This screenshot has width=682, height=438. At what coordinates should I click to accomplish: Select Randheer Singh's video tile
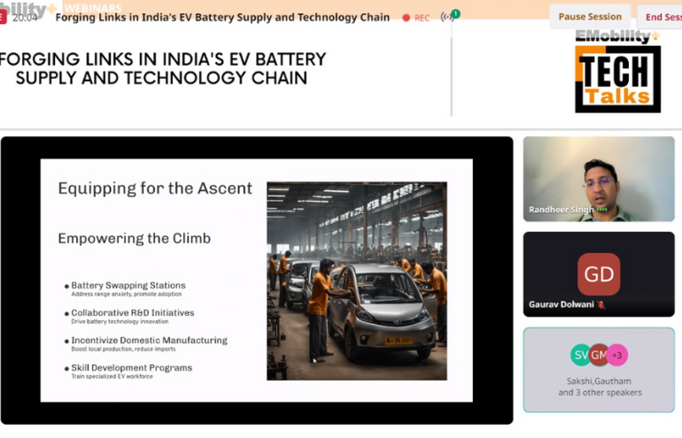pos(599,178)
